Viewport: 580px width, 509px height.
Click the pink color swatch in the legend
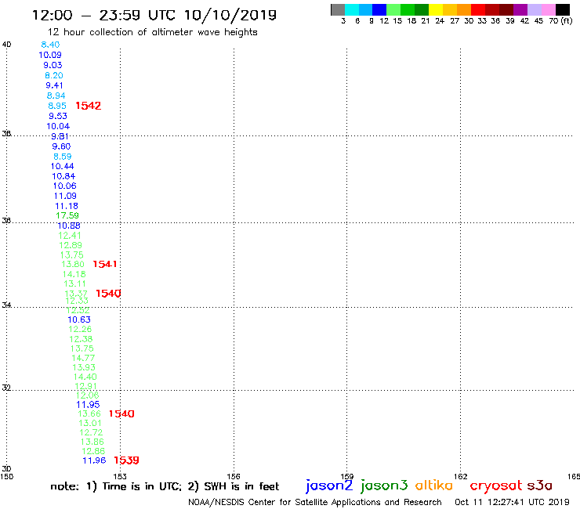549,9
